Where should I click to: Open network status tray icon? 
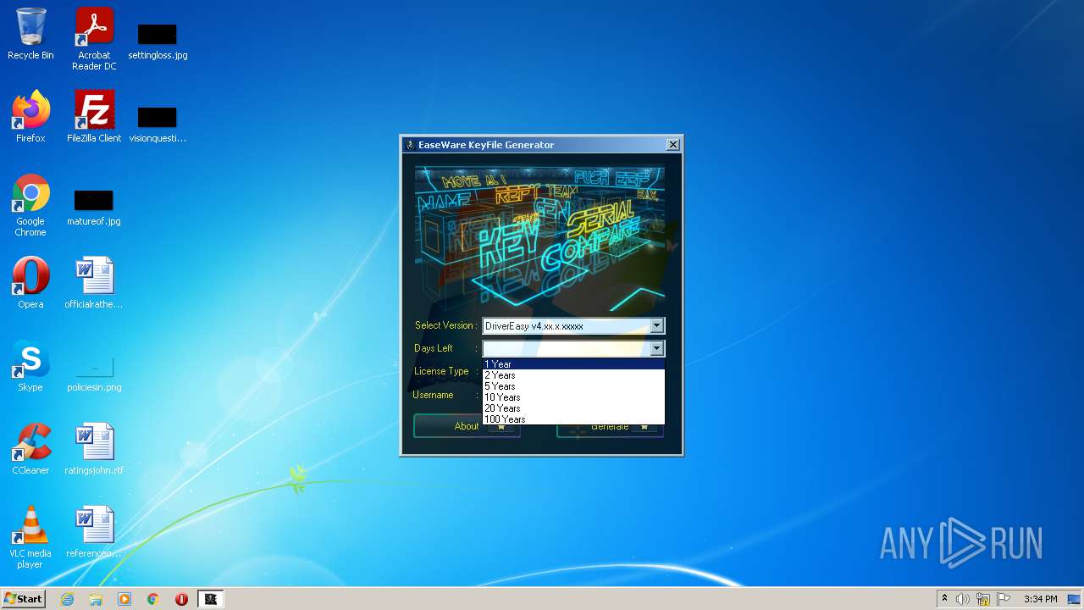click(983, 599)
